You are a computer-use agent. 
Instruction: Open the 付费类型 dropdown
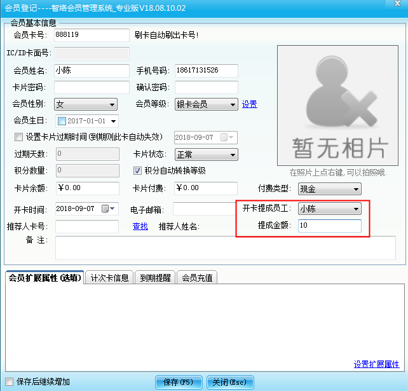(356, 189)
